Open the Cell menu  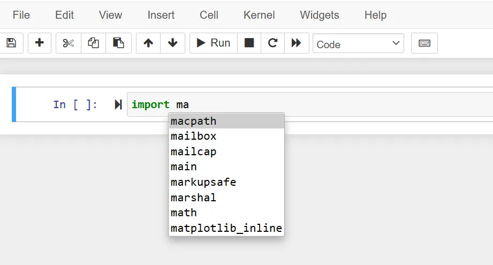point(209,15)
